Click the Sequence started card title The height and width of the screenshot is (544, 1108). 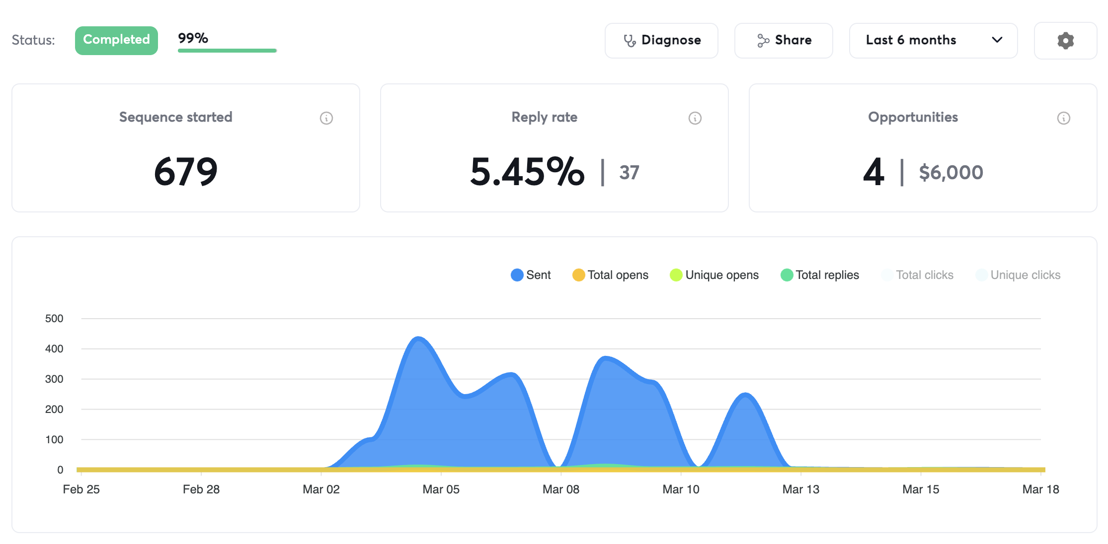click(x=176, y=117)
